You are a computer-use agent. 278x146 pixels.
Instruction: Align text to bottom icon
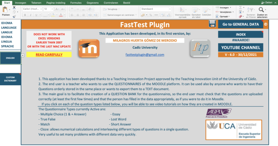pos(83,9)
